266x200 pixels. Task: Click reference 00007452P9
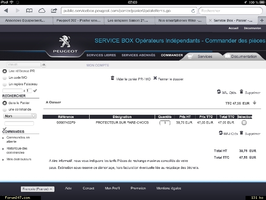66,123
